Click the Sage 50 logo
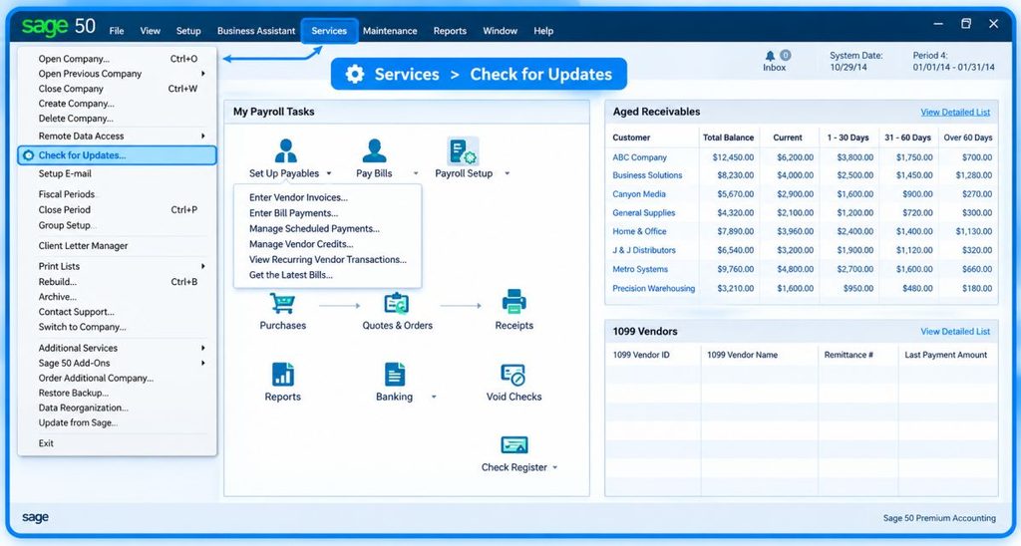Viewport: 1021px width, 546px height. pos(59,26)
